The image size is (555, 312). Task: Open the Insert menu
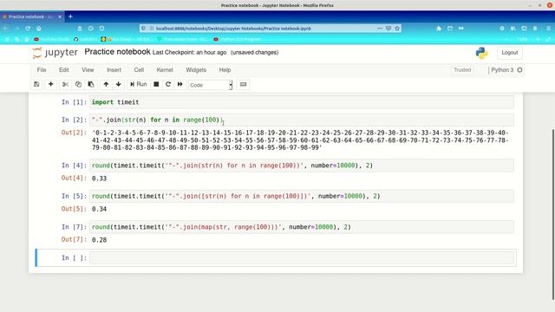pos(114,70)
